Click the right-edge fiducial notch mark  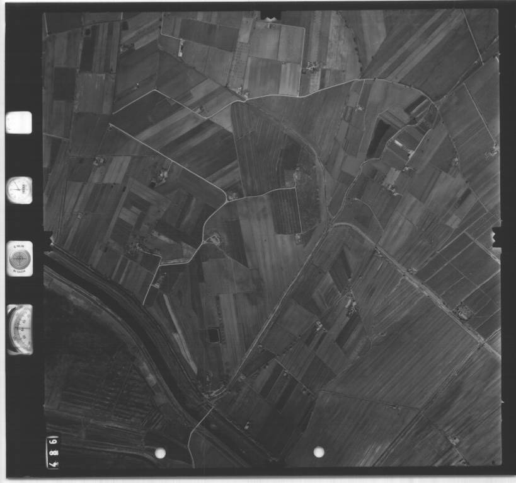pyautogui.click(x=496, y=237)
